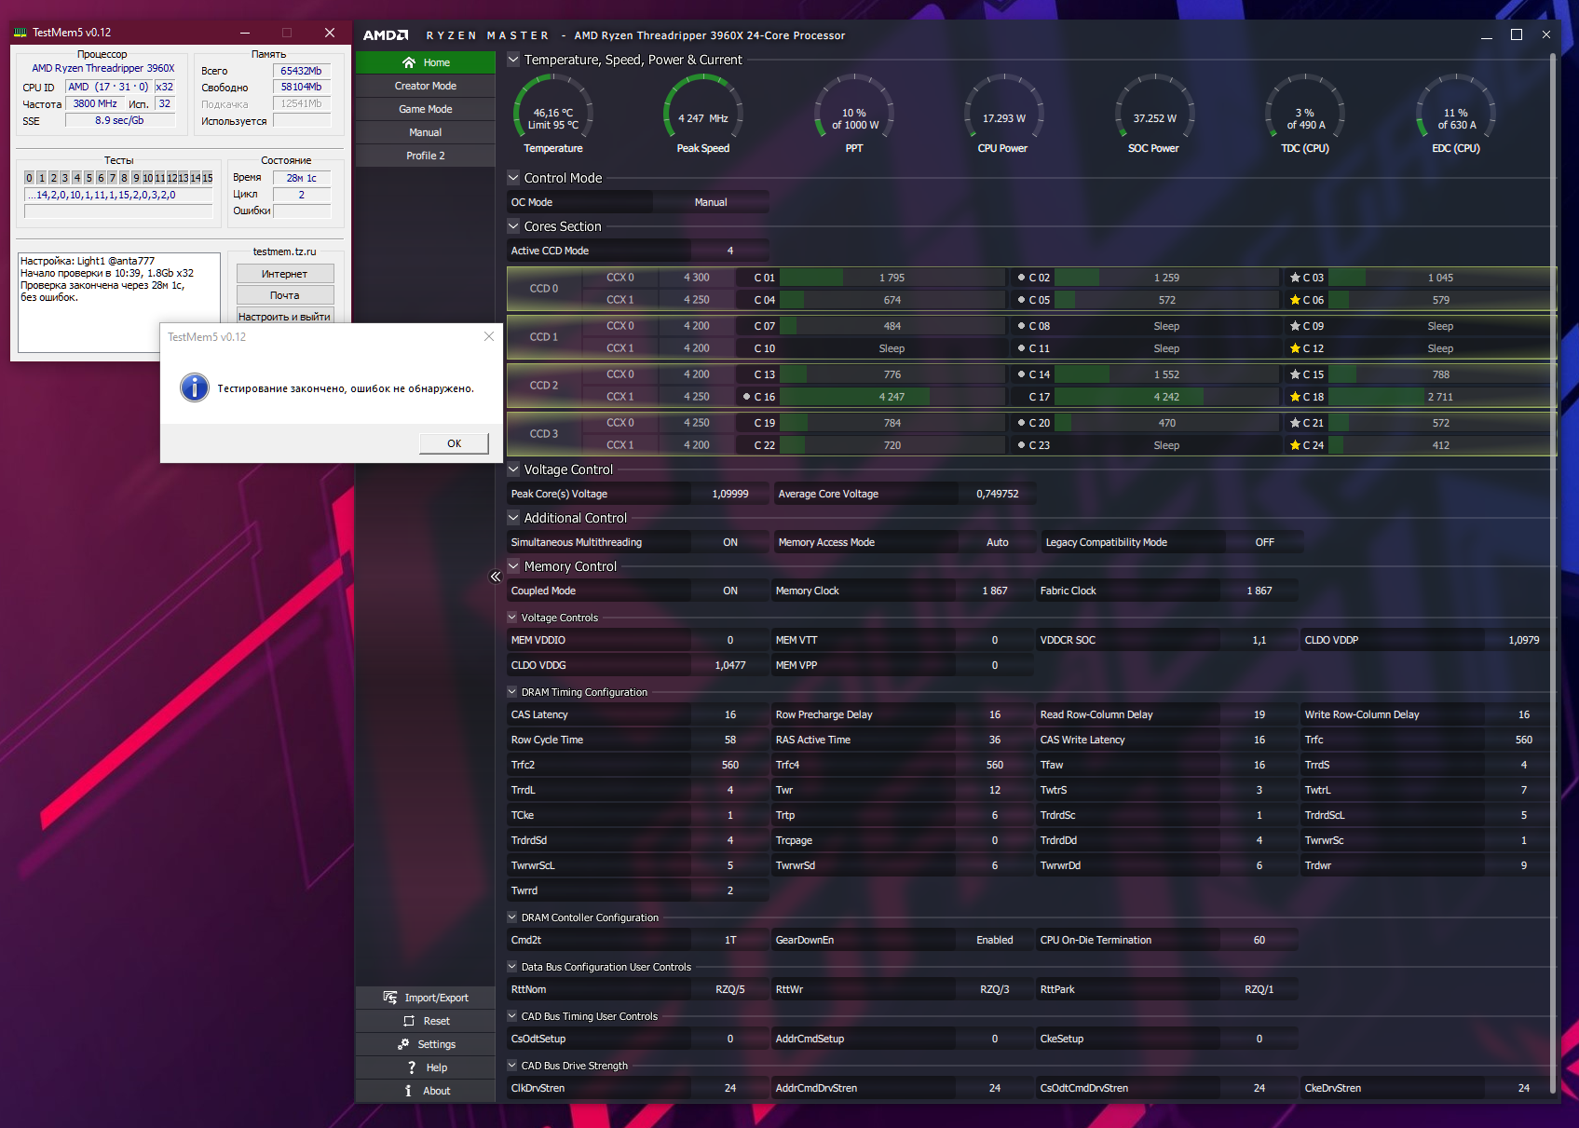
Task: Toggle Coupled Mode ON value
Action: click(730, 591)
